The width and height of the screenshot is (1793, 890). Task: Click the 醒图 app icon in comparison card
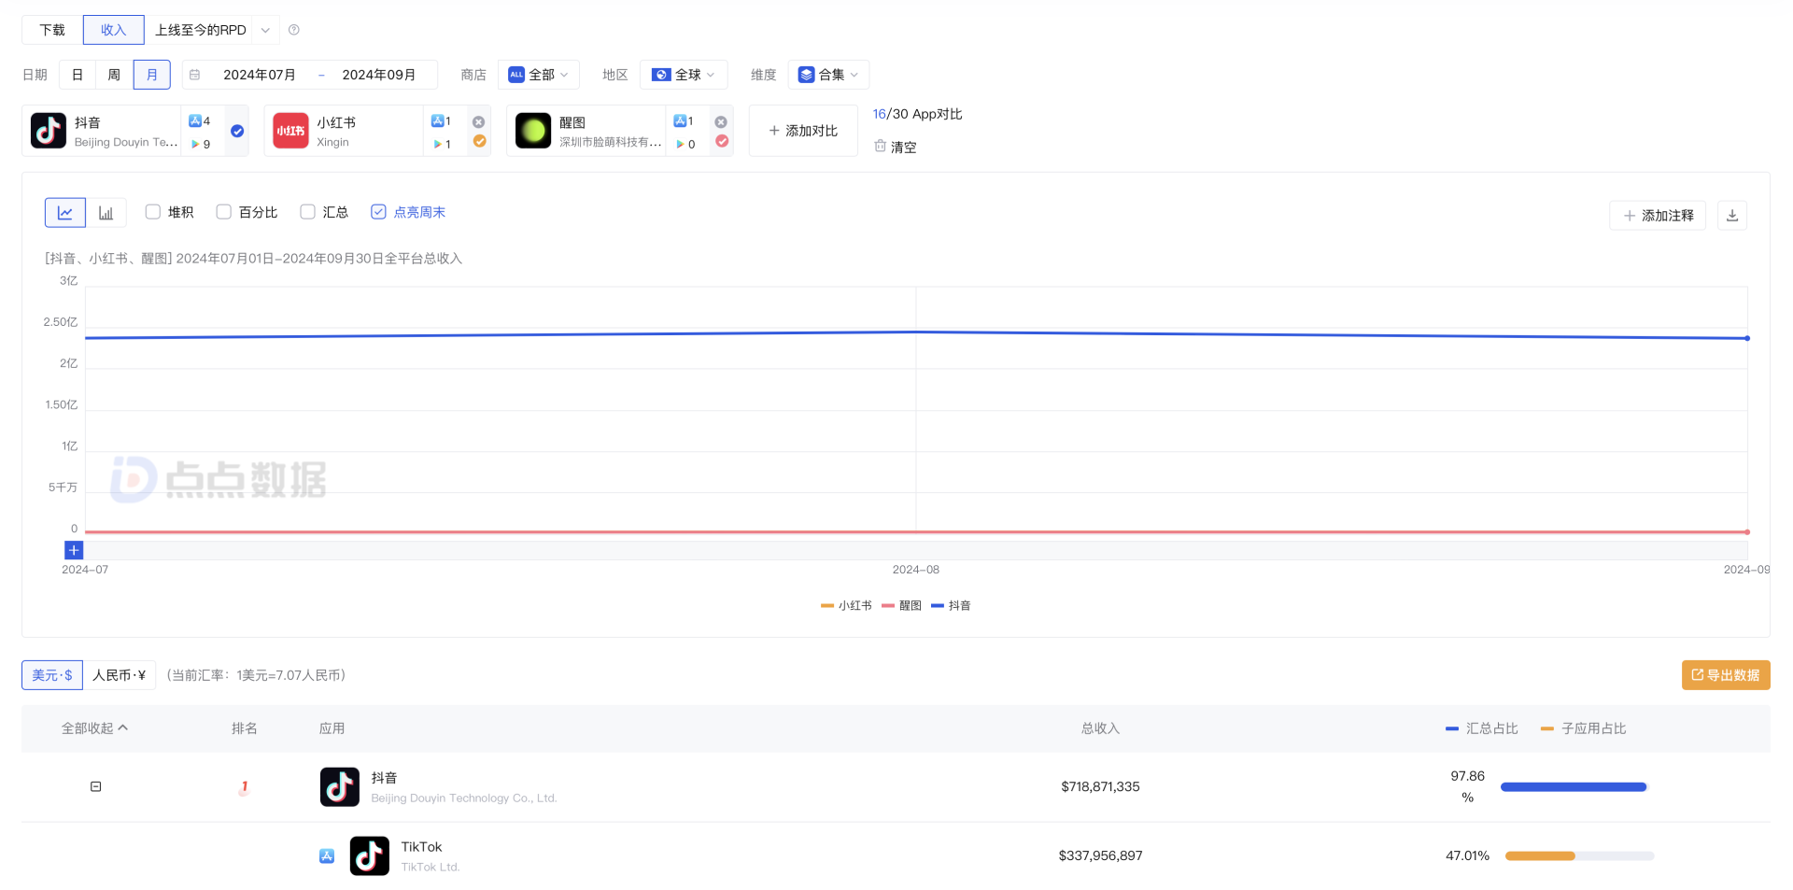533,131
